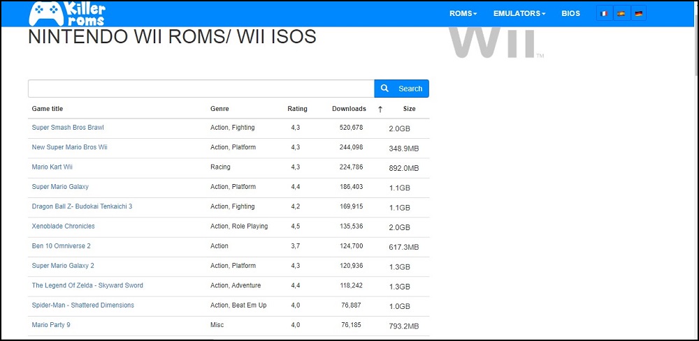The height and width of the screenshot is (341, 699).
Task: Click the Misc genre cell
Action: (217, 324)
